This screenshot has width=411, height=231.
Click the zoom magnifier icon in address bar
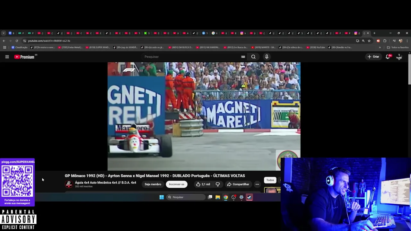(x=363, y=41)
